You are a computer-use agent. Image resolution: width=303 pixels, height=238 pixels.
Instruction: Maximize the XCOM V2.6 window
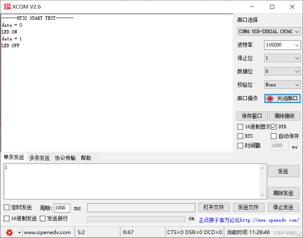(x=272, y=7)
